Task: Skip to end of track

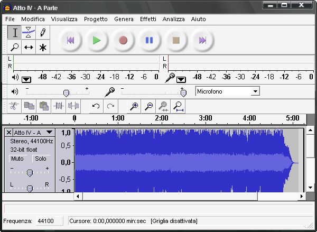Action: click(x=202, y=40)
